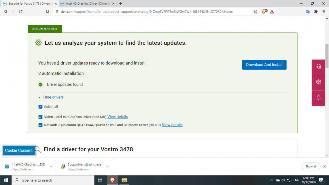Viewport: 329px width, 185px height.
Task: Uncheck the Qualcomm WiFi and Bluetooth Driver checkbox
Action: [x=41, y=125]
